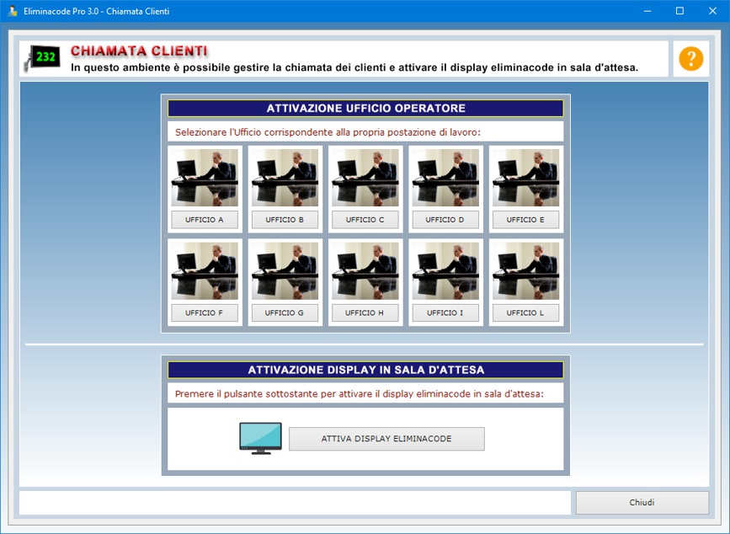Select the operator photo above UFFICIO H
730x534 pixels.
pyautogui.click(x=365, y=270)
